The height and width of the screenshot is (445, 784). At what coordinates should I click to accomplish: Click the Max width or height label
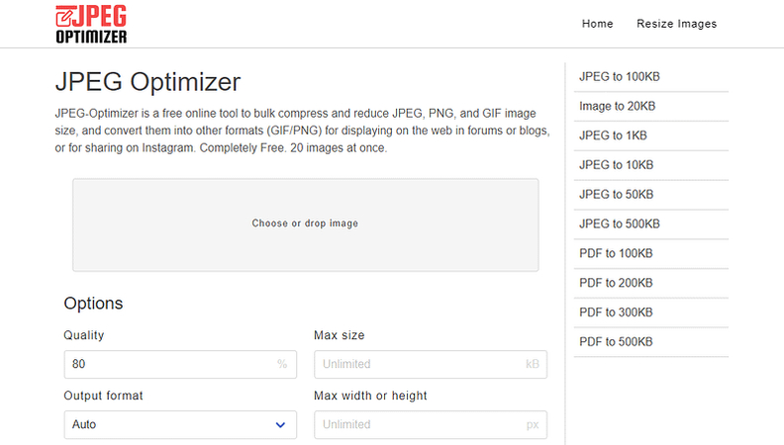click(x=370, y=396)
